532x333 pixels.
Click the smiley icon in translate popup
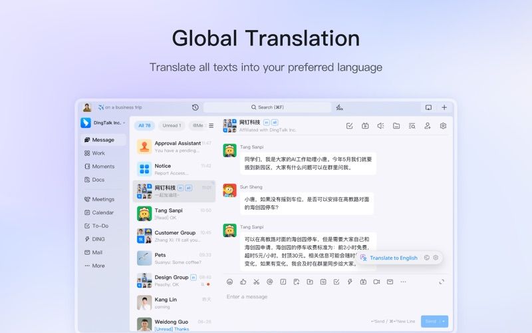427,258
